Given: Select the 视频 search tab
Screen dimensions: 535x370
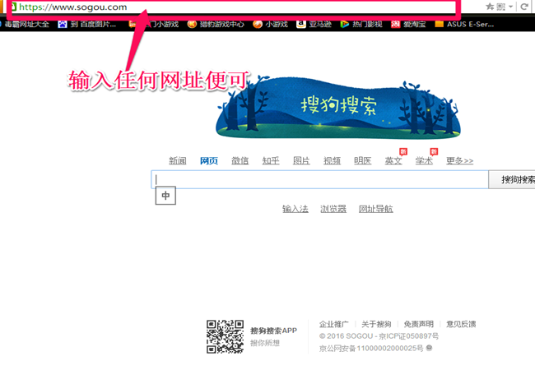Looking at the screenshot, I should coord(332,161).
